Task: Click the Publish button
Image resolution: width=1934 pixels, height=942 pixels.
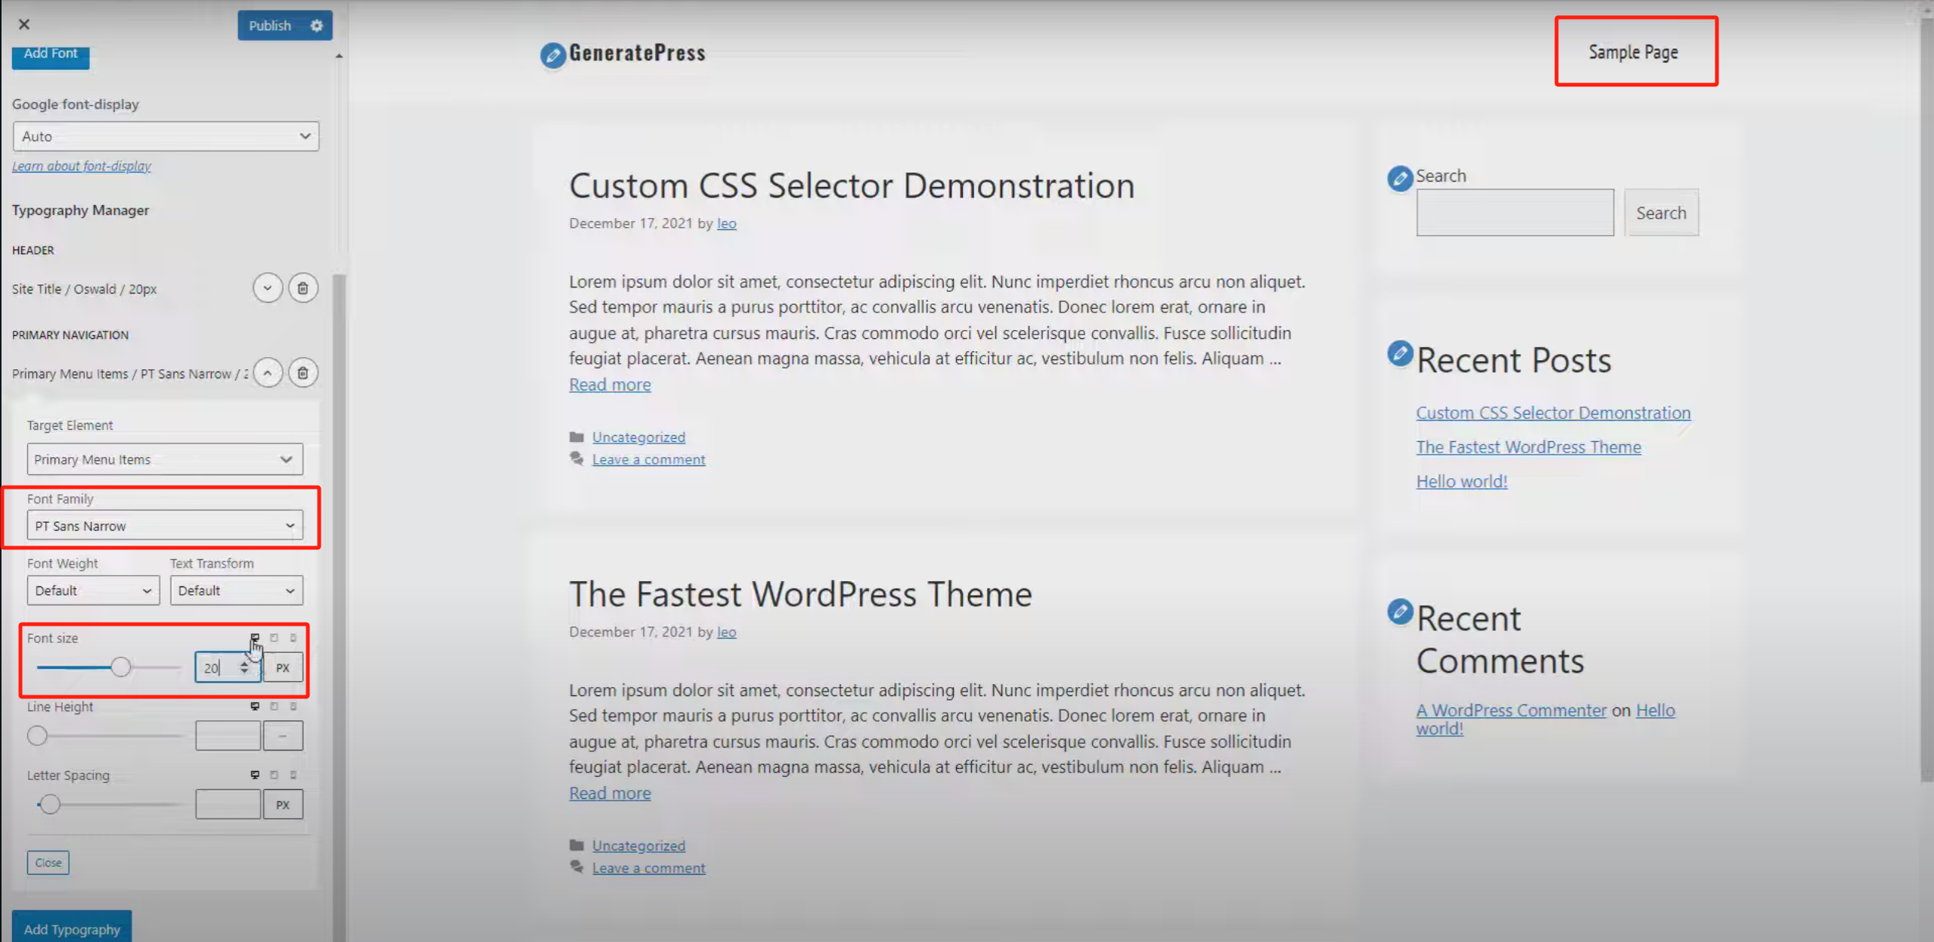Action: [x=270, y=25]
